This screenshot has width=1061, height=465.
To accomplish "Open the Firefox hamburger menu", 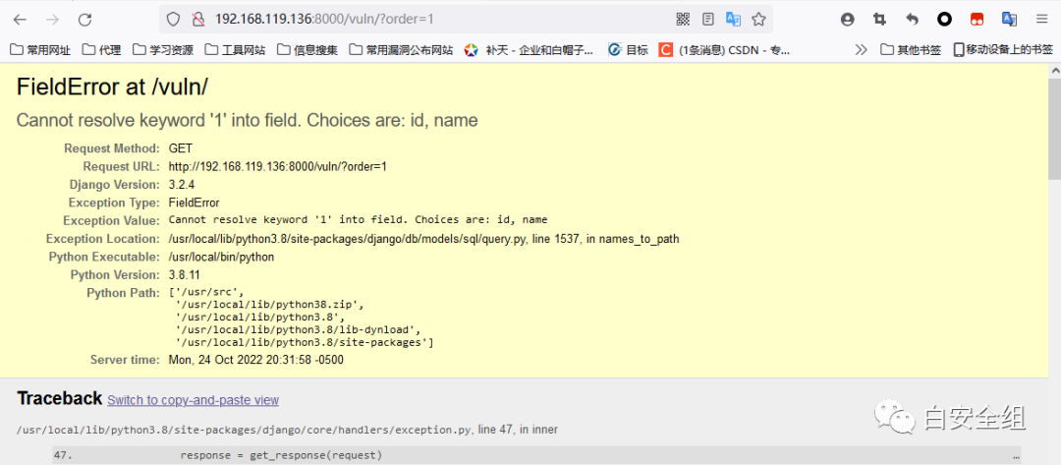I will pos(1041,19).
